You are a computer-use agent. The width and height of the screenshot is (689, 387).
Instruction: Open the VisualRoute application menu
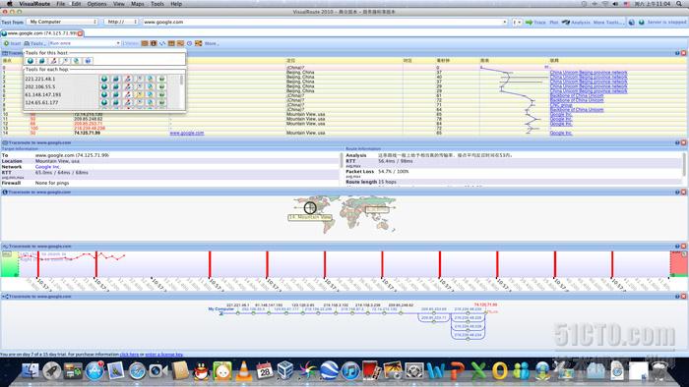pos(34,4)
